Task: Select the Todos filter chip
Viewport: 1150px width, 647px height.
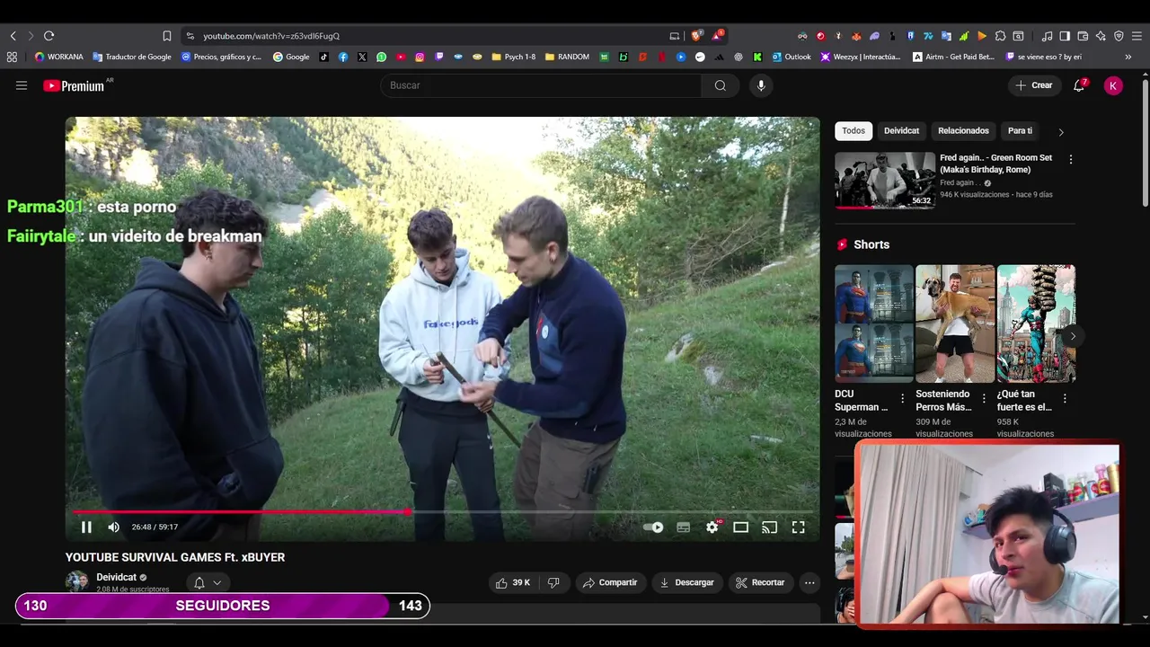Action: click(854, 131)
